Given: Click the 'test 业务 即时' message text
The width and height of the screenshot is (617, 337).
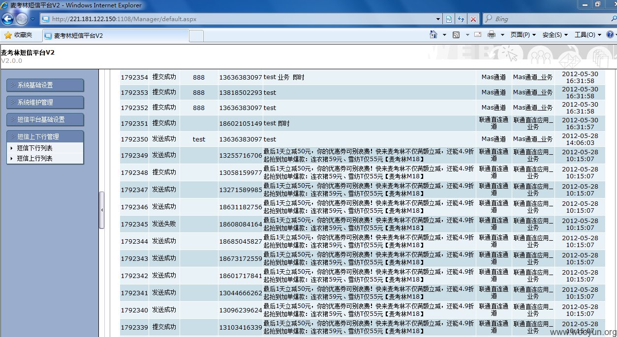Looking at the screenshot, I should pyautogui.click(x=284, y=77).
